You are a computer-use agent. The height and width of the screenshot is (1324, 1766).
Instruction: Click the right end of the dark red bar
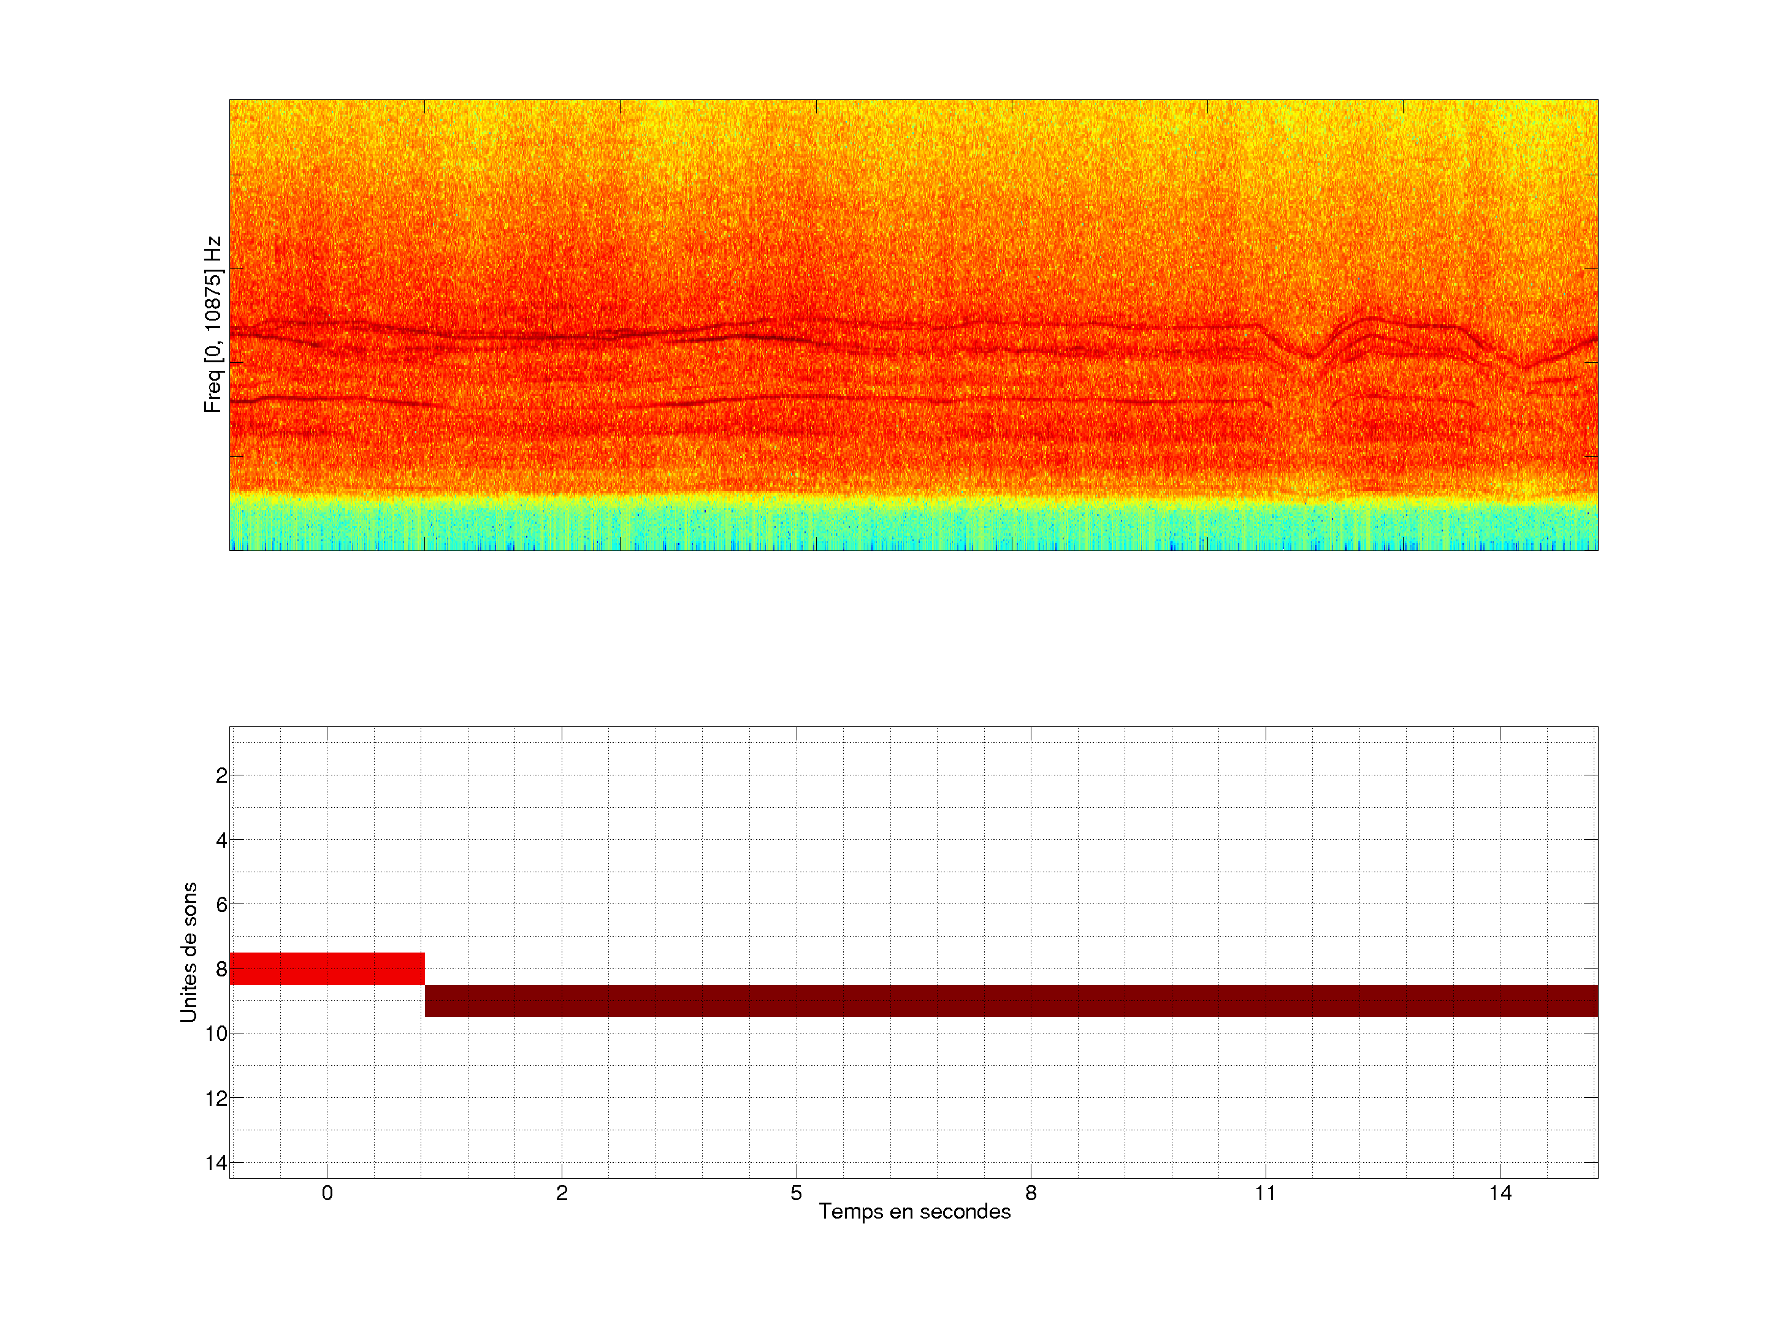(x=1589, y=1000)
